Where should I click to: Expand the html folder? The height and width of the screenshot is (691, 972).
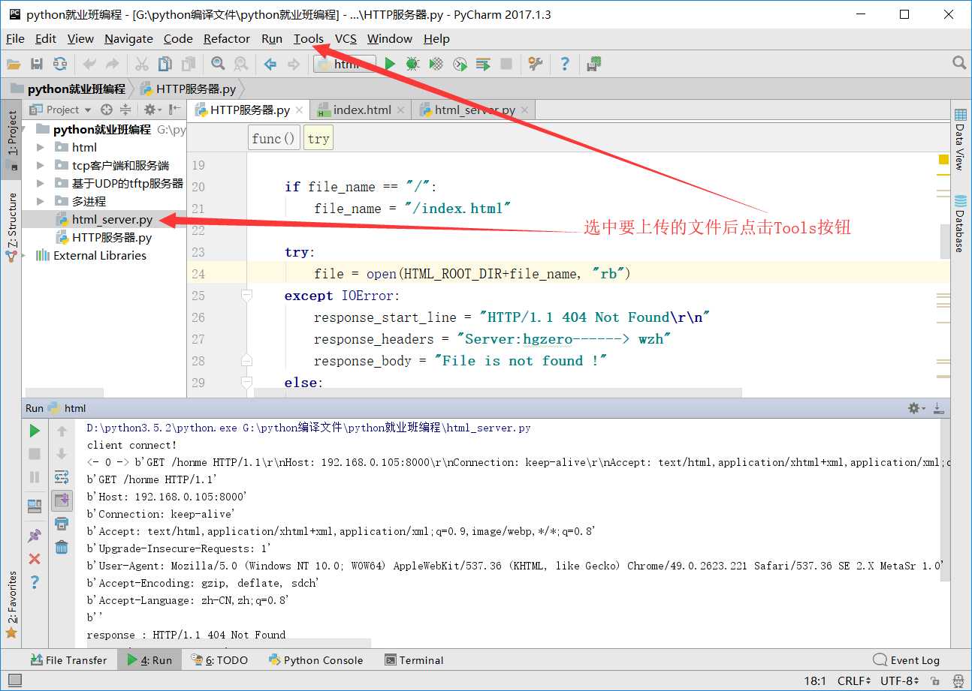click(x=40, y=147)
